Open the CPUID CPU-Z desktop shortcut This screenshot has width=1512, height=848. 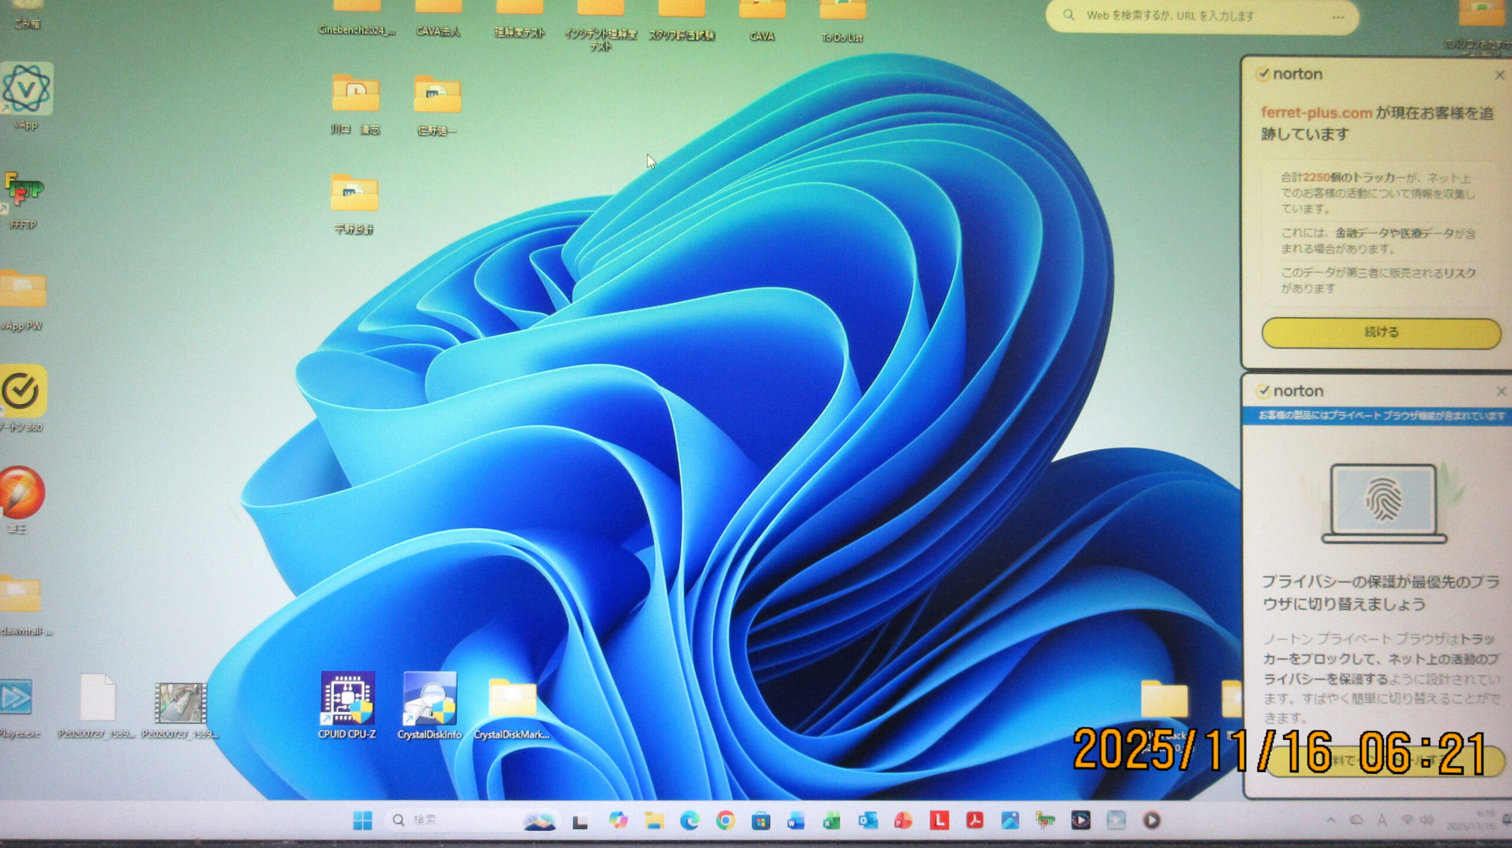point(347,699)
